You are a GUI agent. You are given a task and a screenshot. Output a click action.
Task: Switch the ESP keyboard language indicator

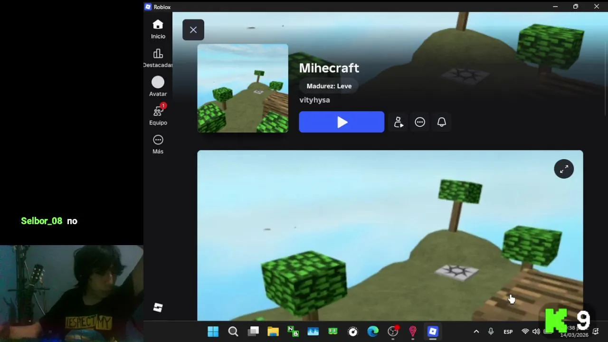[x=508, y=332]
